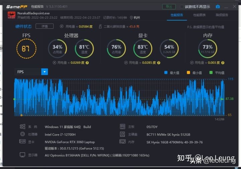This screenshot has height=169, width=241.
Task: Click the 导出 export button
Action: (x=169, y=7)
